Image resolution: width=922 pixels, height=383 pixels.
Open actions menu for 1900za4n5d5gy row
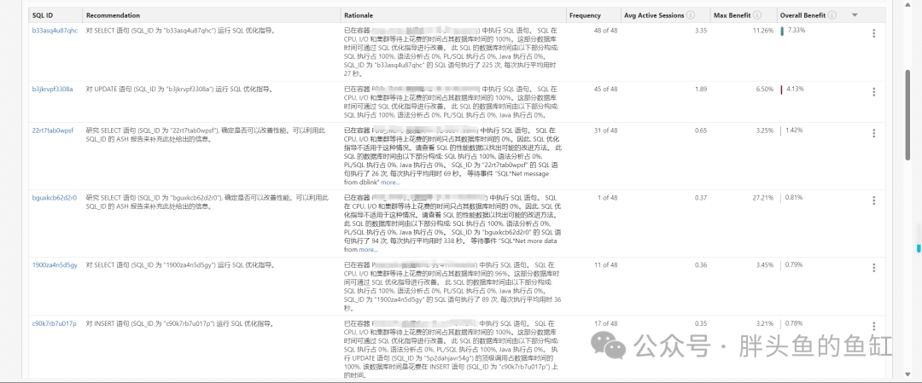[x=874, y=268]
